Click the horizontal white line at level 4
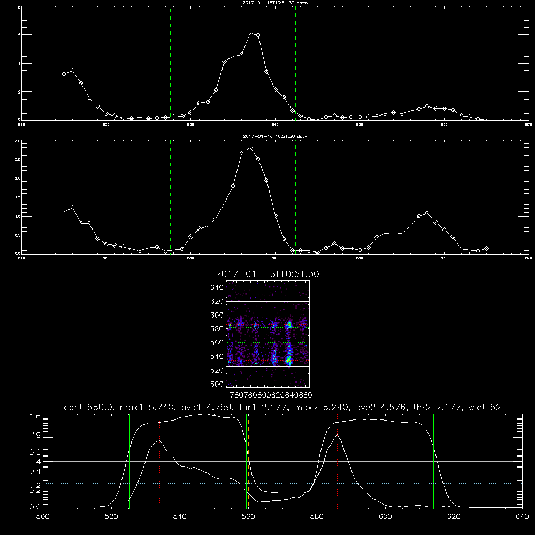Screen dimensions: 535x535 tap(282, 461)
